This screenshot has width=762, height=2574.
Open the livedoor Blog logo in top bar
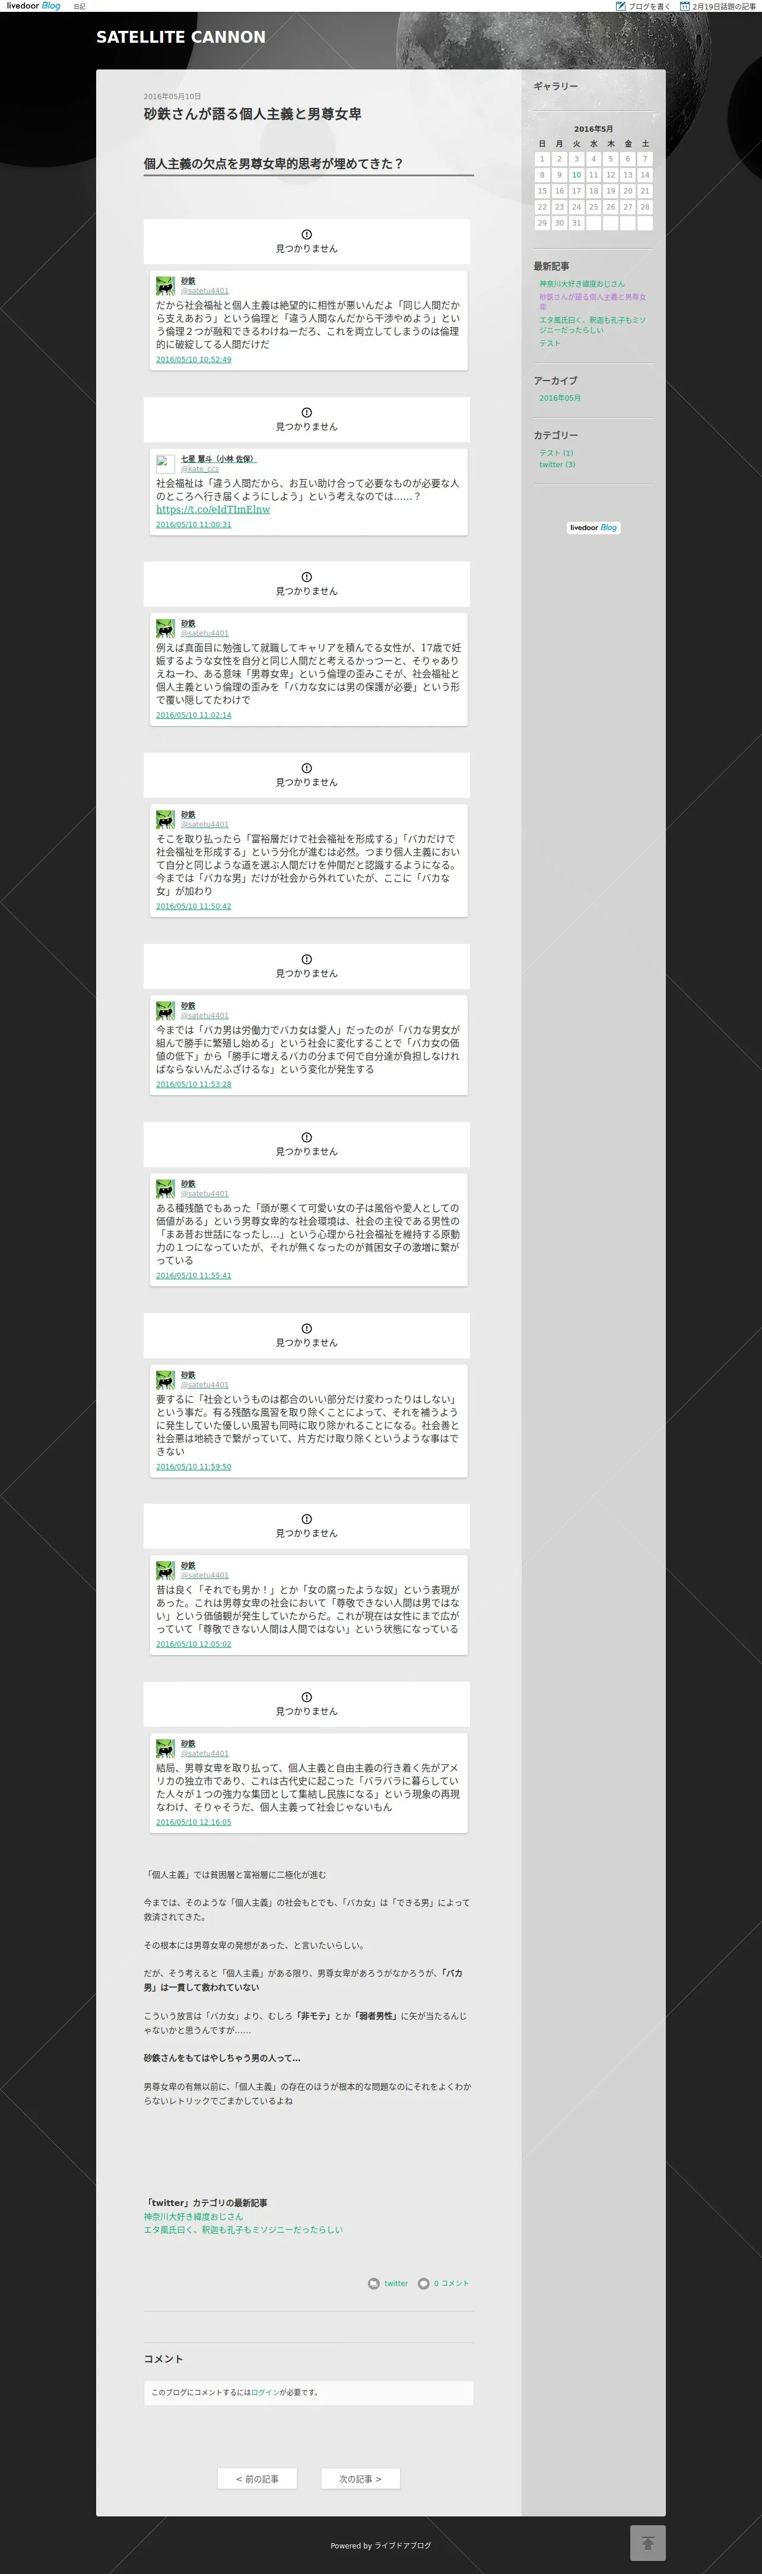pos(34,6)
